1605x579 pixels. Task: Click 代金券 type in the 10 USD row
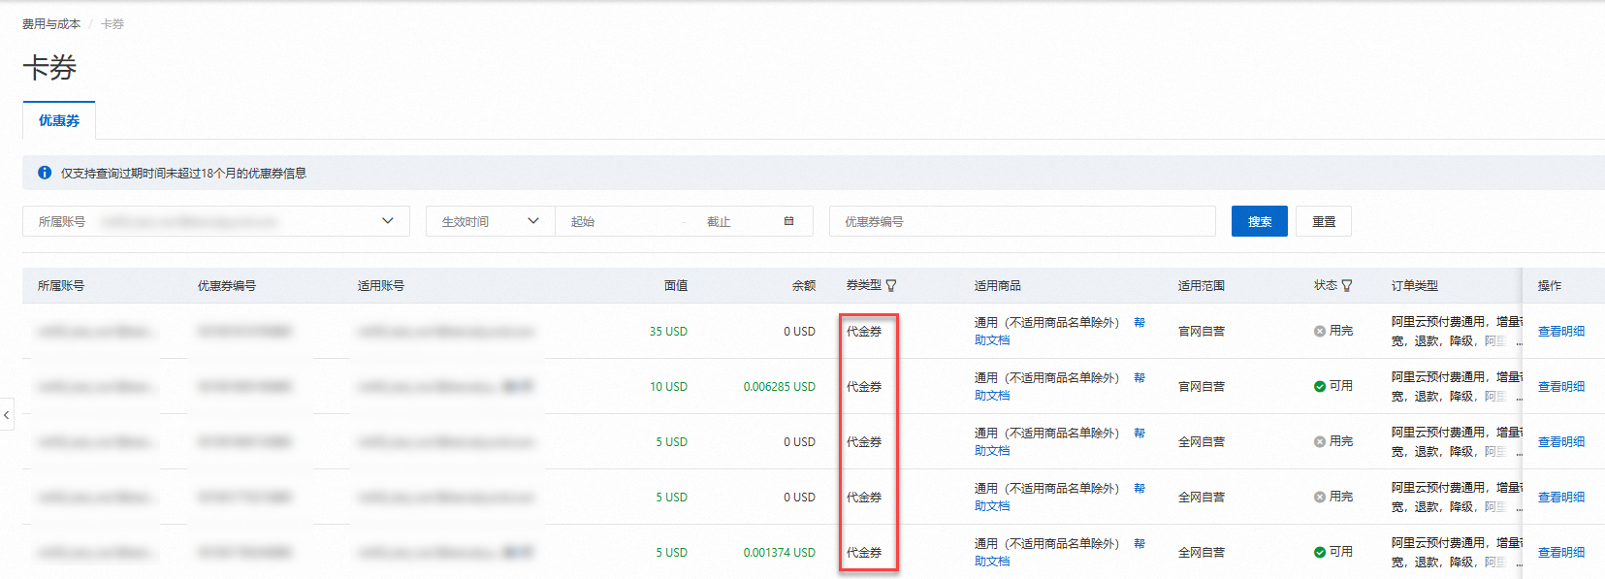(x=864, y=386)
